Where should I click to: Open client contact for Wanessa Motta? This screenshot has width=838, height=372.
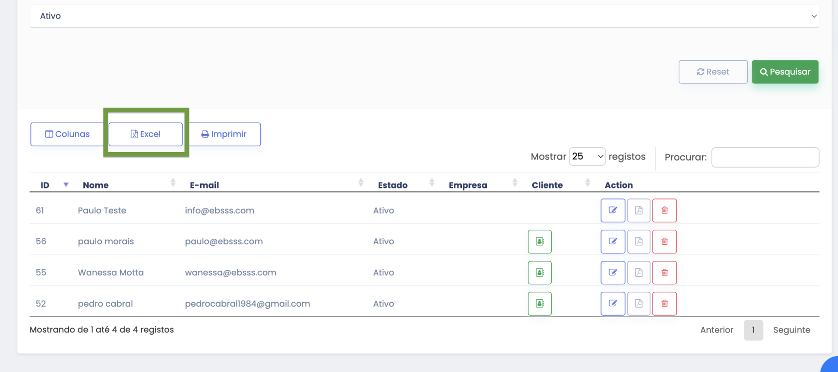tap(540, 273)
